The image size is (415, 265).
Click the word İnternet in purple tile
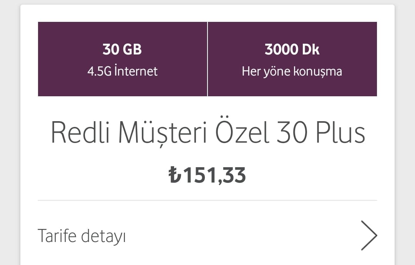(137, 71)
